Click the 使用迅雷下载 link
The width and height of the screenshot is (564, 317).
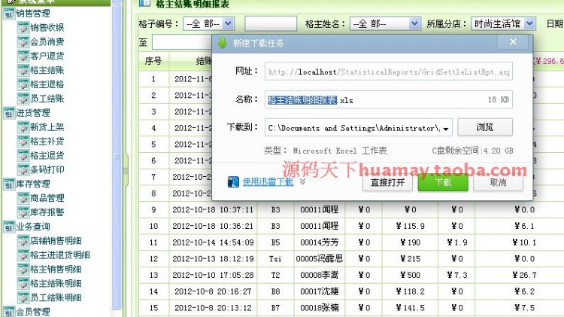(x=268, y=182)
